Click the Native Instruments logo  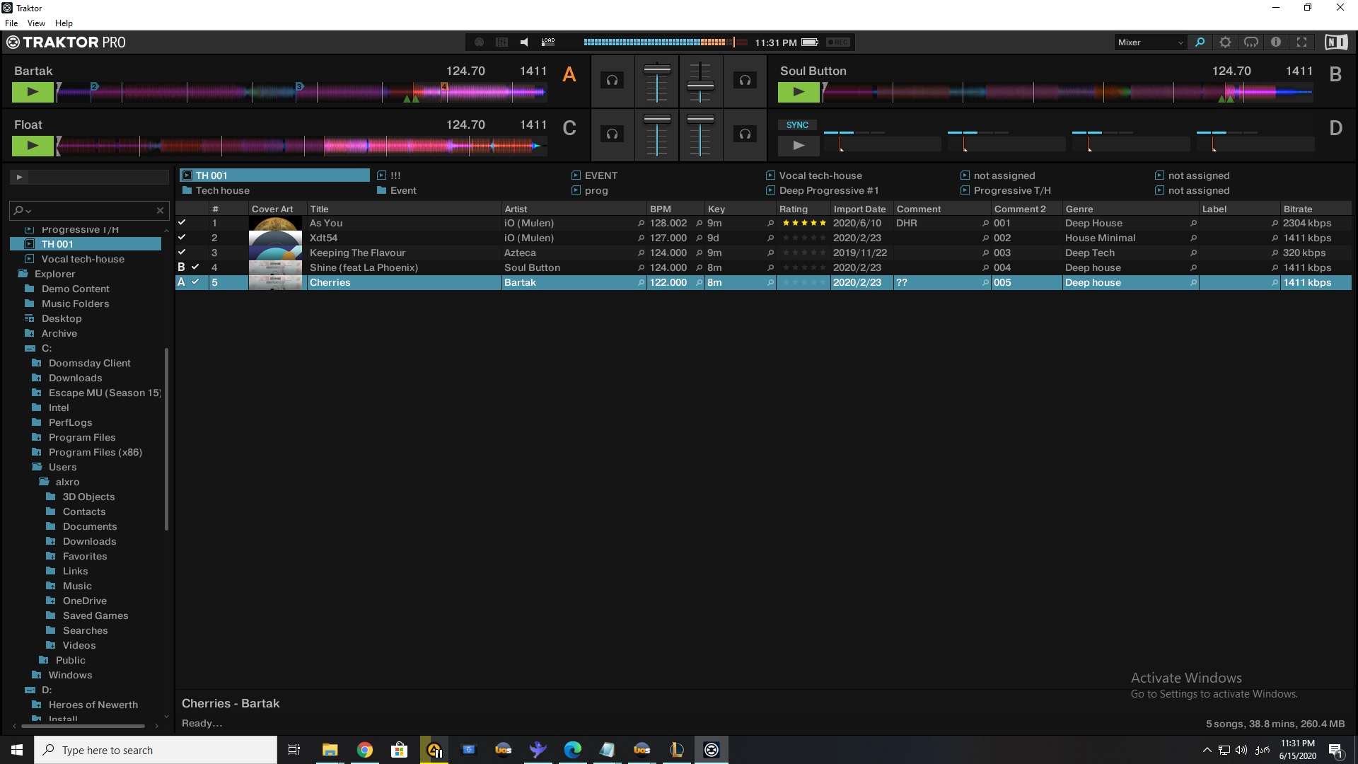click(1335, 42)
